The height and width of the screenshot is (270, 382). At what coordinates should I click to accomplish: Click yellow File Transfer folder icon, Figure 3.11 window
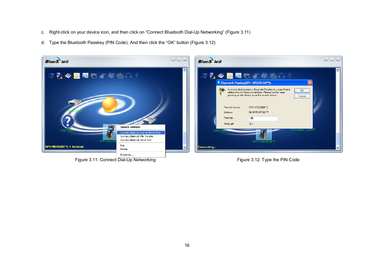77,76
